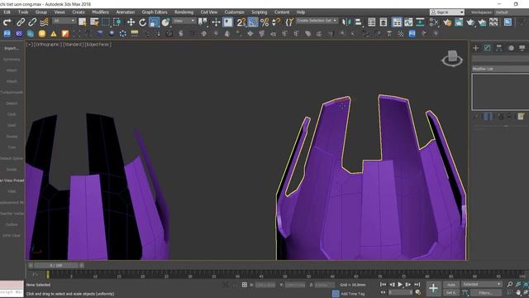529x298 pixels.
Task: Toggle the 2.5D Snaps button
Action: point(241,22)
